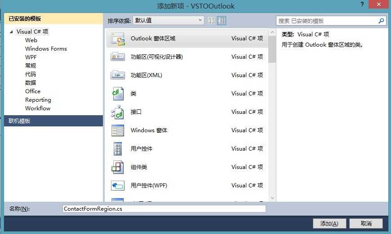The height and width of the screenshot is (234, 391).
Task: Click the template list scroll down arrow
Action: tap(272, 198)
